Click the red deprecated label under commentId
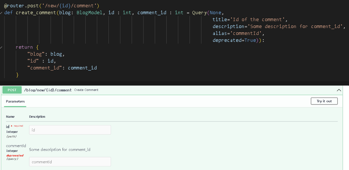The image size is (349, 170). click(x=15, y=155)
